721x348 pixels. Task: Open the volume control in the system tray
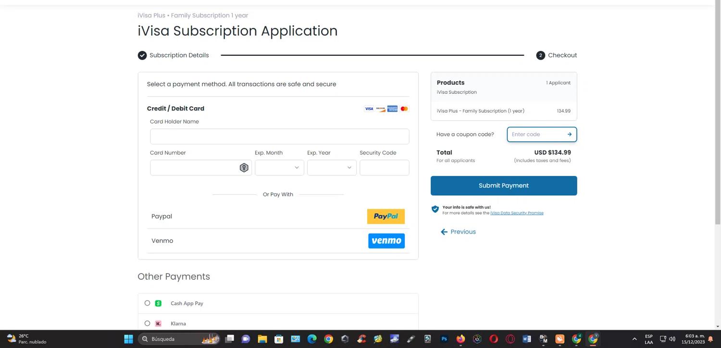pos(672,339)
